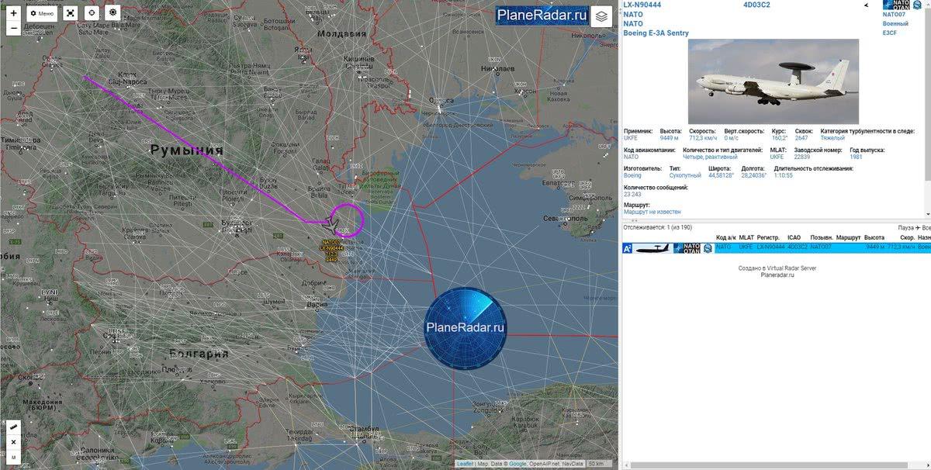Image resolution: width=931 pixels, height=470 pixels.
Task: Click the Отслеживается: 1 (из 190) counter
Action: point(658,227)
